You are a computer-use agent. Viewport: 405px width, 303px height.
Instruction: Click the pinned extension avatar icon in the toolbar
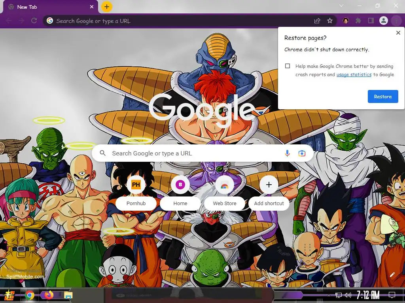tap(346, 21)
